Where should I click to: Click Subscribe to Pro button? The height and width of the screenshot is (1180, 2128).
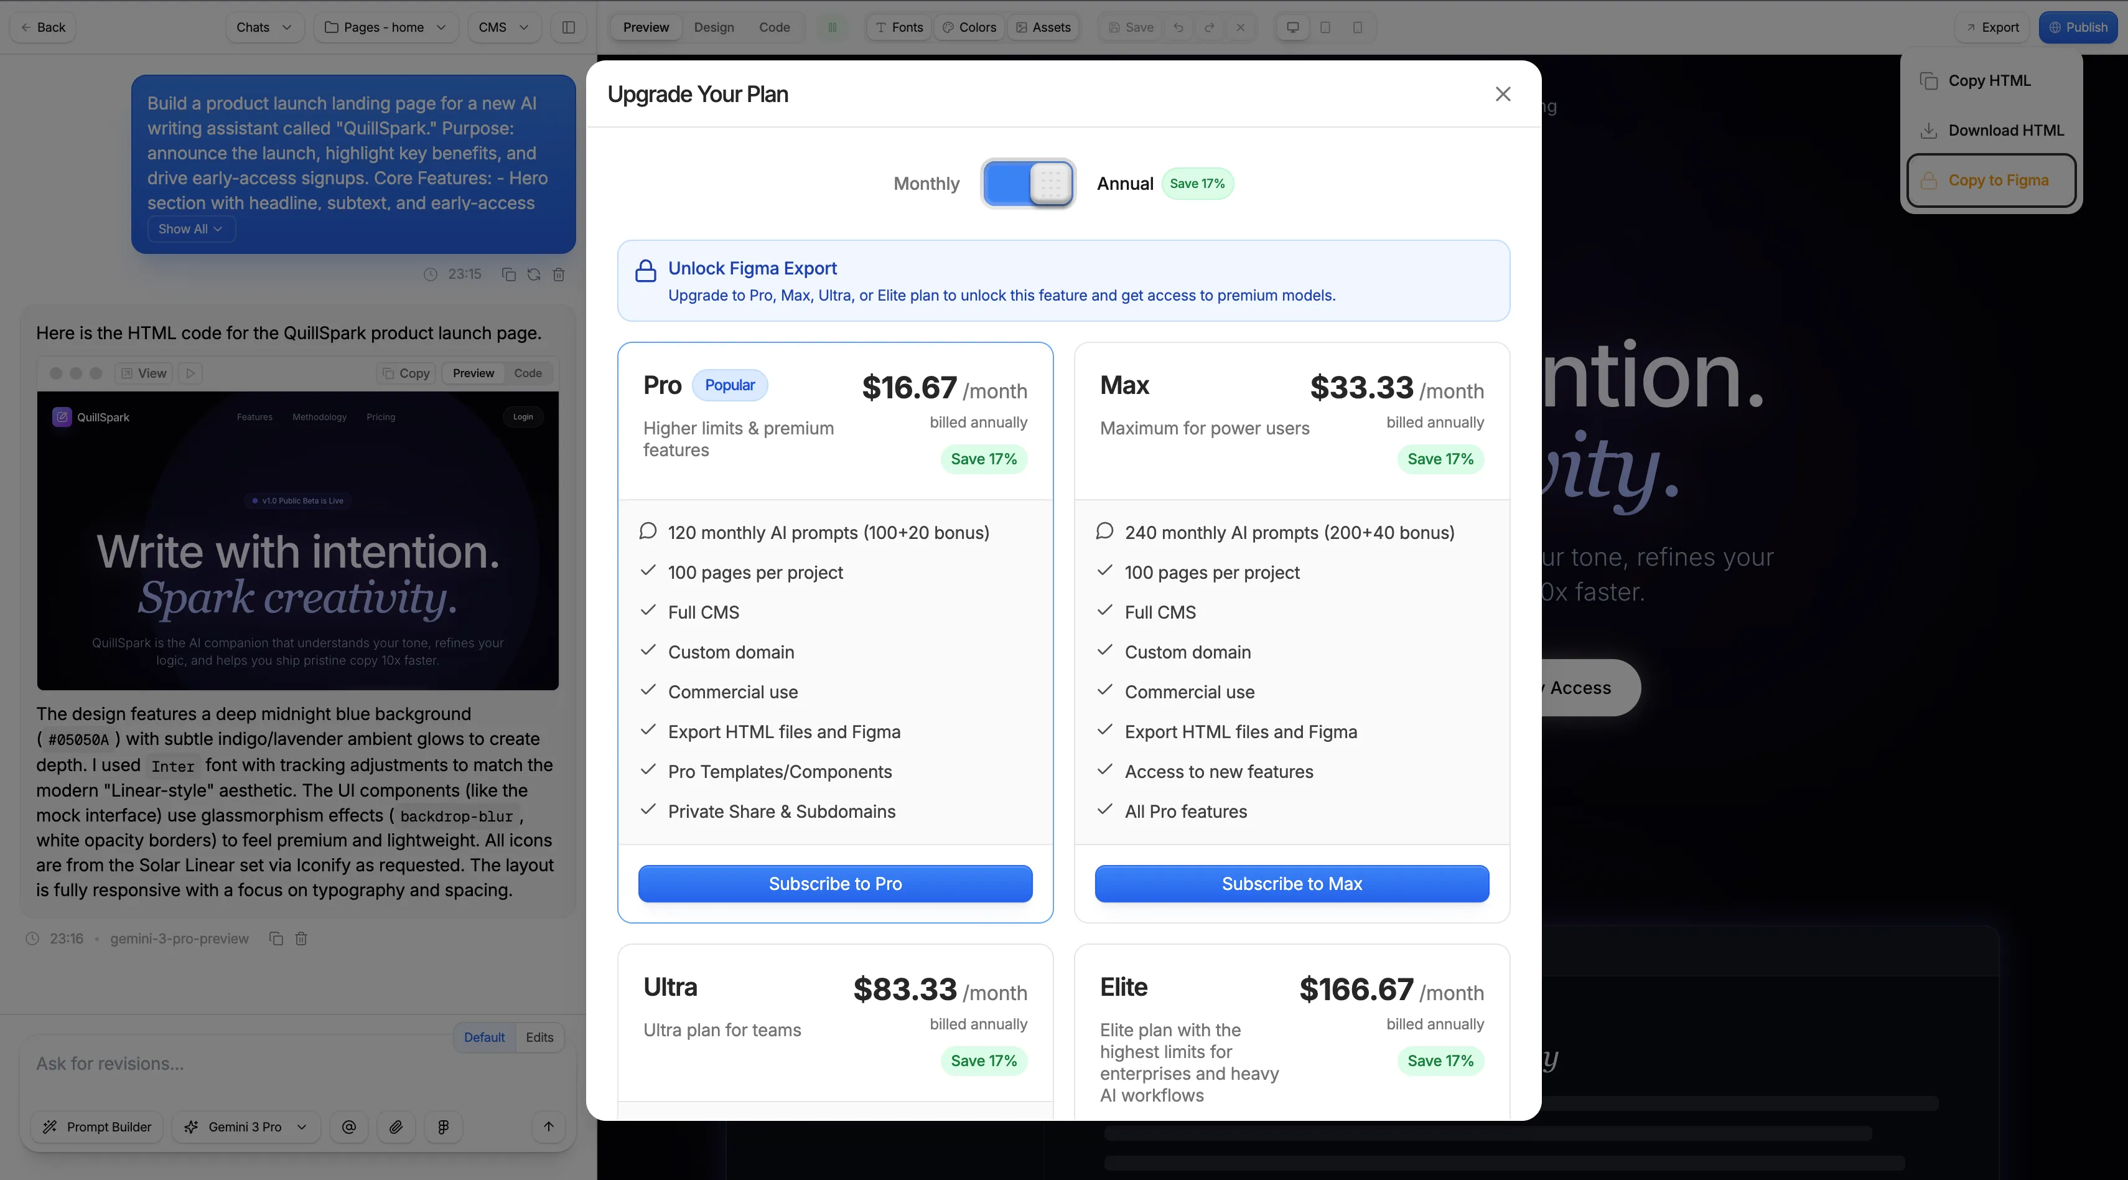tap(835, 883)
